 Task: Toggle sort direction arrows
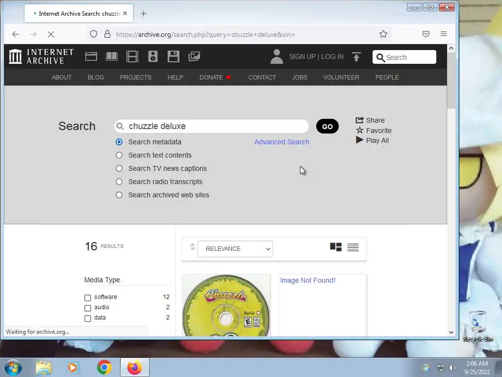192,247
